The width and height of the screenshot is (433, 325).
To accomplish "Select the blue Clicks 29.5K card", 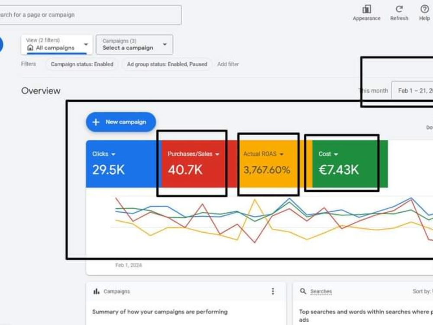I will [124, 164].
